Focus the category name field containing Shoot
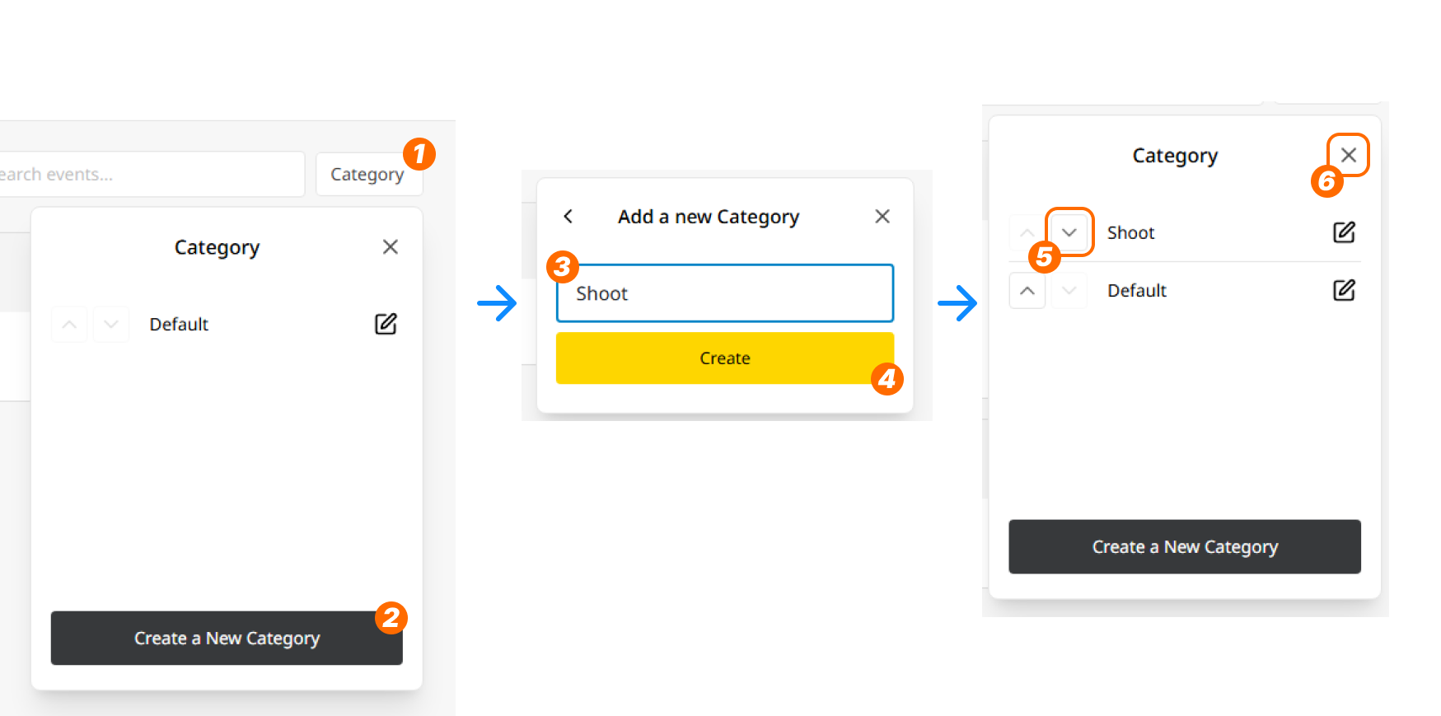Image resolution: width=1441 pixels, height=716 pixels. coord(725,293)
